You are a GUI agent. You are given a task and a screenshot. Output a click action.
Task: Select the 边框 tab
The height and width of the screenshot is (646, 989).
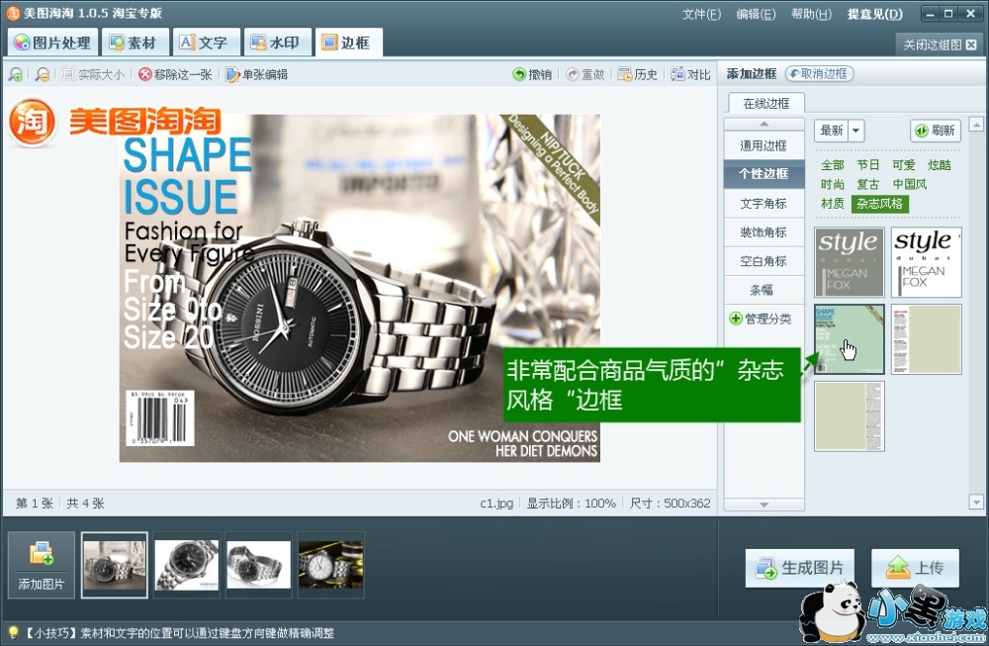[x=347, y=43]
